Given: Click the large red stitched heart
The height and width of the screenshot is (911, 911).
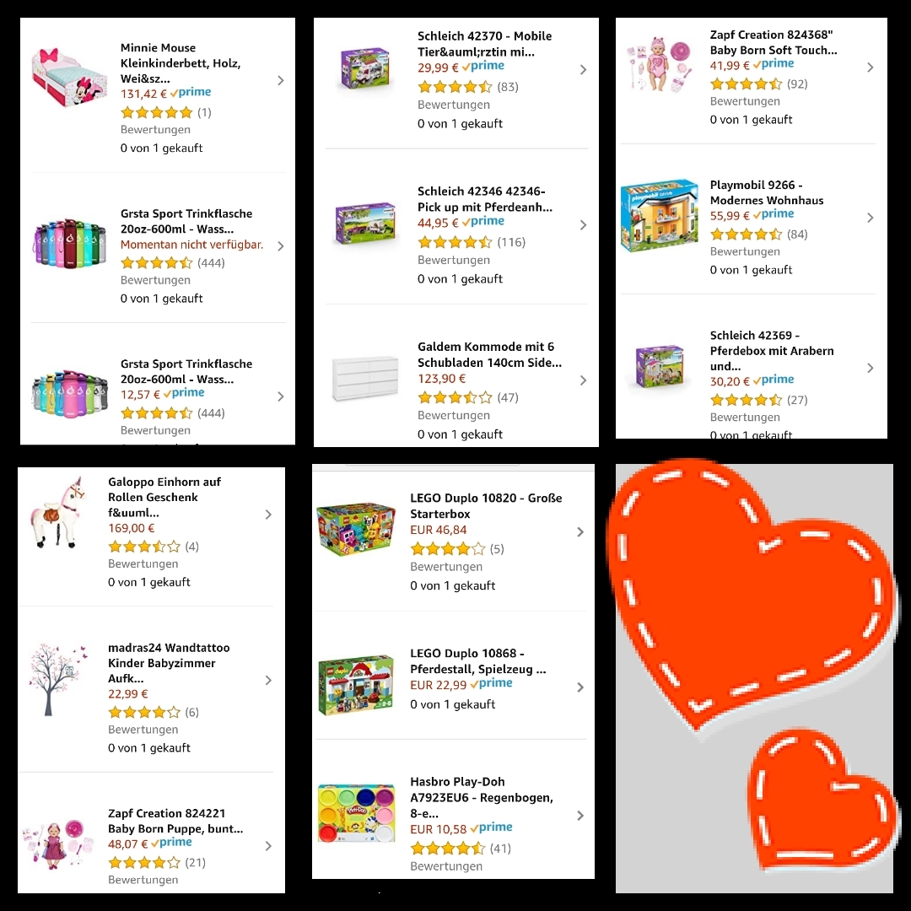Looking at the screenshot, I should (750, 593).
